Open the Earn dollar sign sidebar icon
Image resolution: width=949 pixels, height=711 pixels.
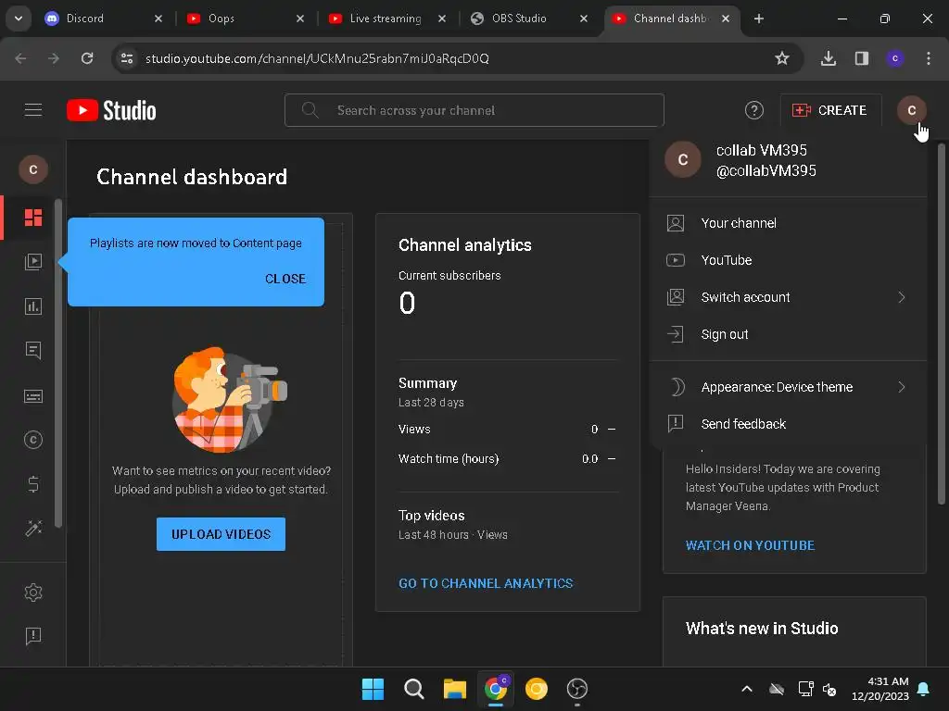pos(33,484)
